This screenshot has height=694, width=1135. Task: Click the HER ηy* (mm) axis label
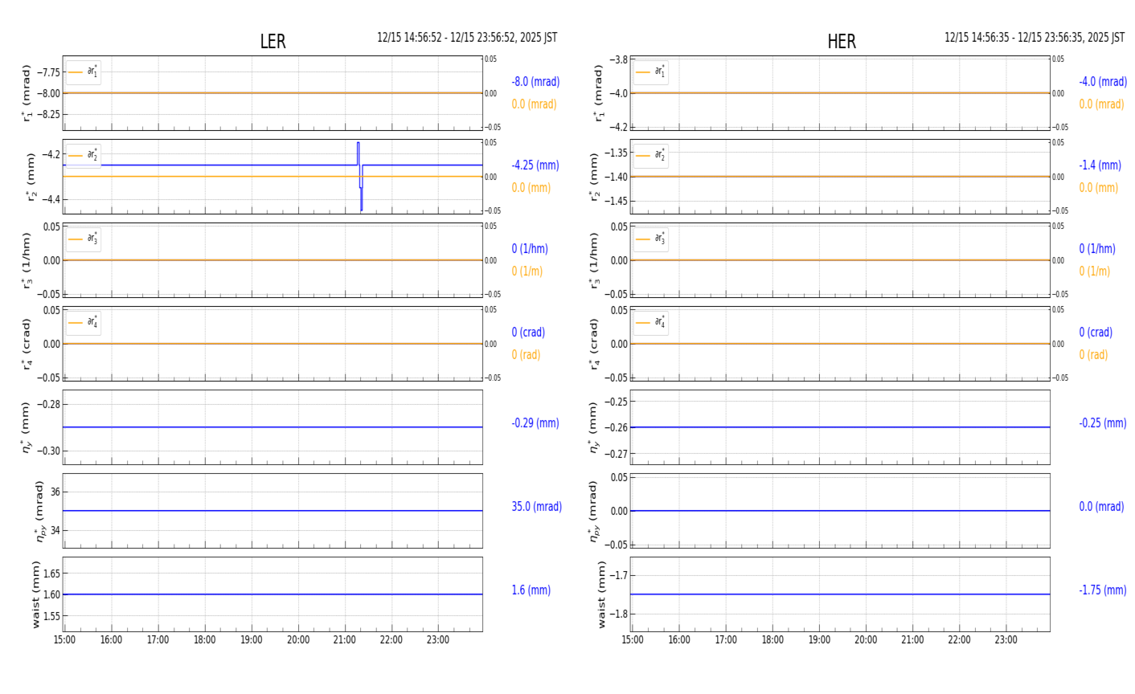[596, 427]
